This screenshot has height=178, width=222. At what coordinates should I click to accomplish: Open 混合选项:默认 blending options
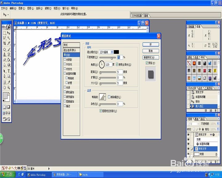[71, 50]
